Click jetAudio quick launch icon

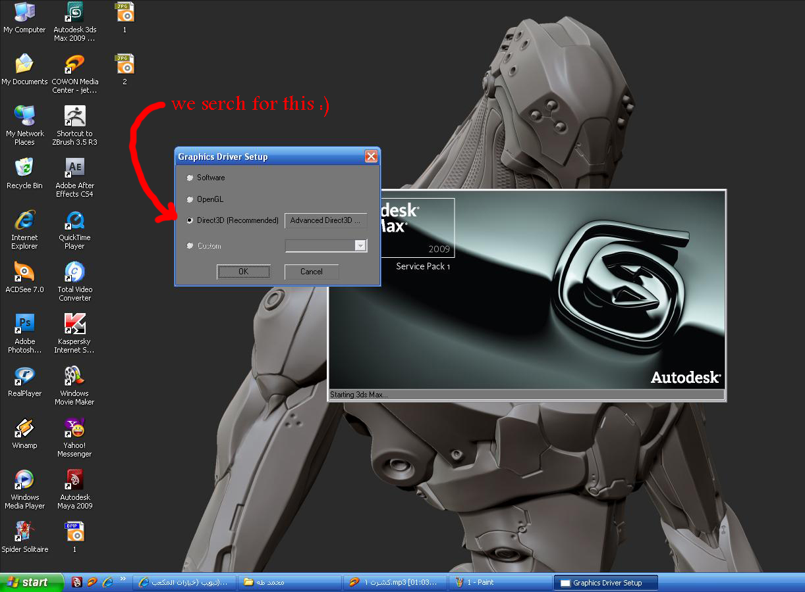pos(92,582)
